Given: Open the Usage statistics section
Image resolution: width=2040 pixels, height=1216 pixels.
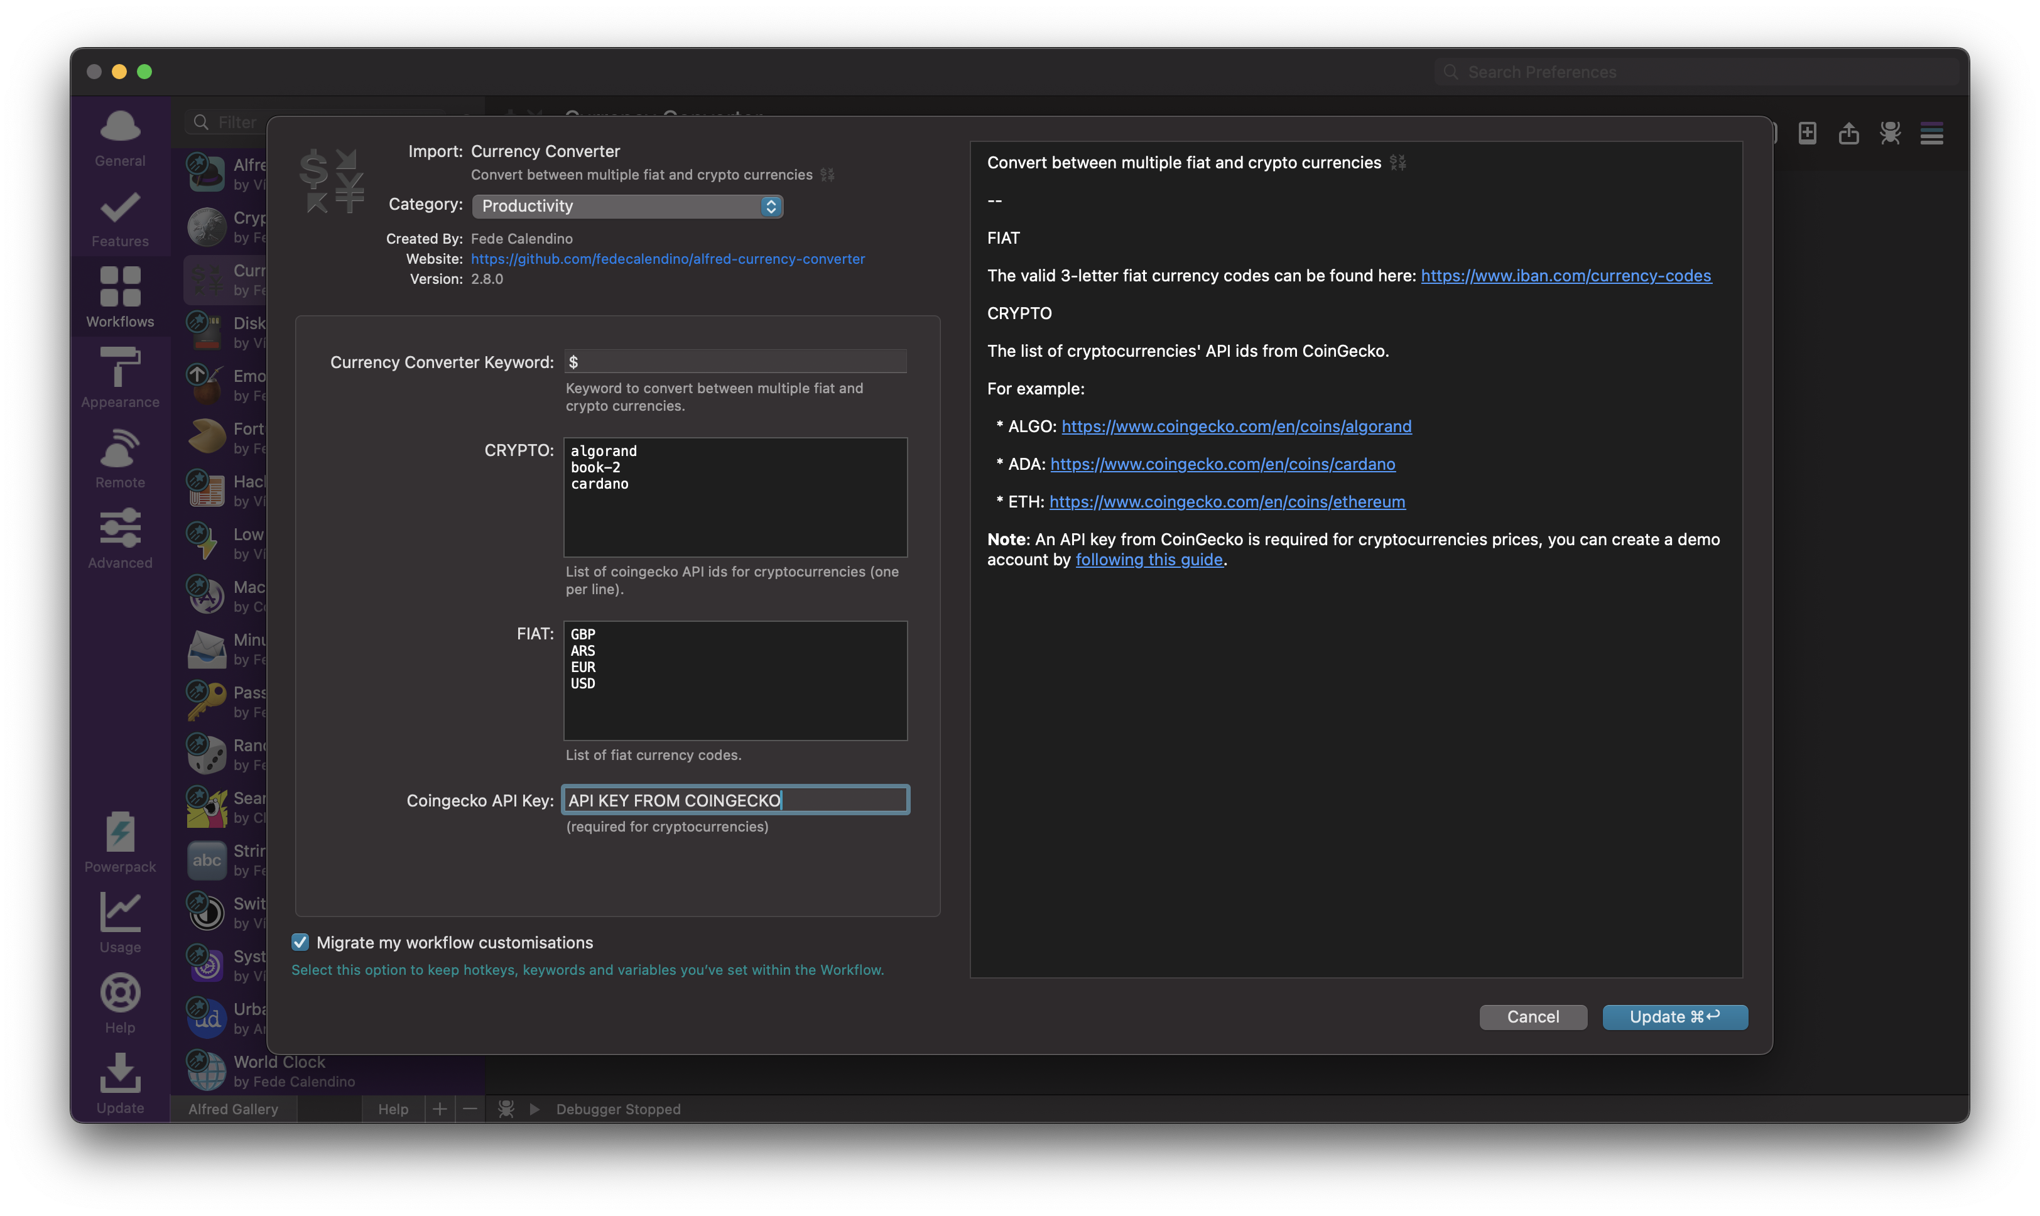Looking at the screenshot, I should pos(119,923).
